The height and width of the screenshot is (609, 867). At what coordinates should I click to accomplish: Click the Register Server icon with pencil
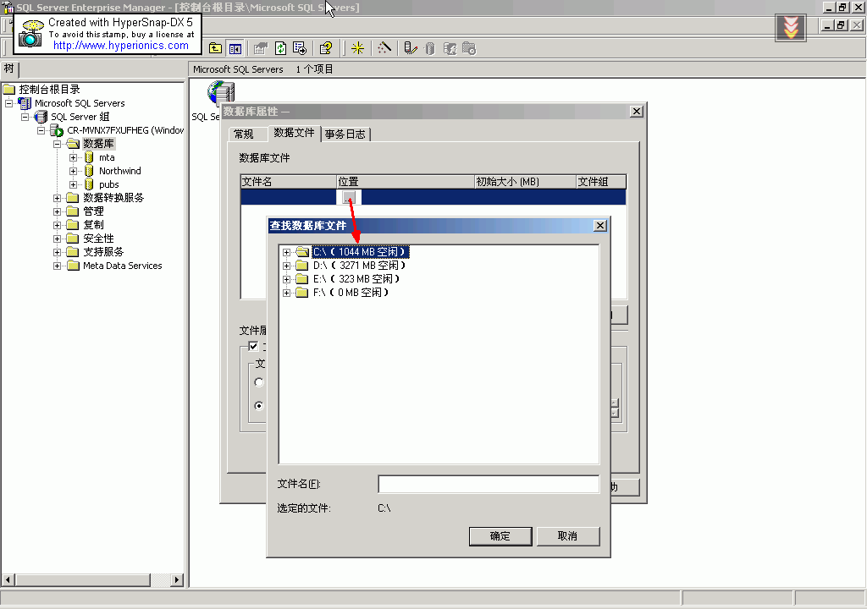click(x=411, y=48)
